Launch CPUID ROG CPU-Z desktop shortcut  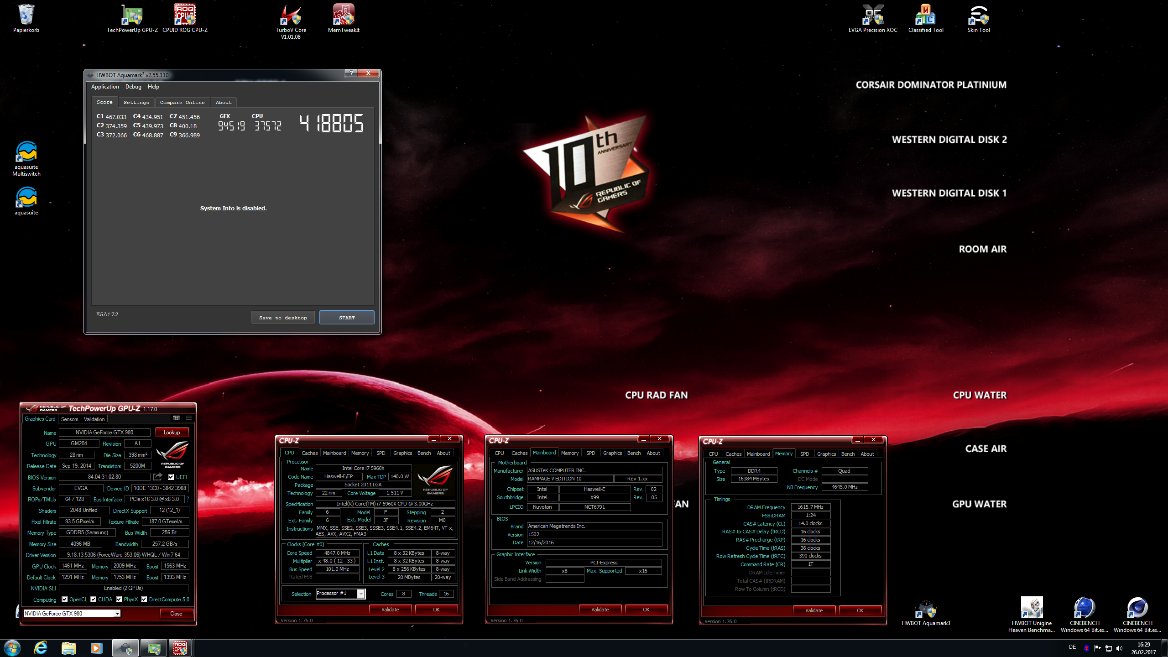point(185,18)
